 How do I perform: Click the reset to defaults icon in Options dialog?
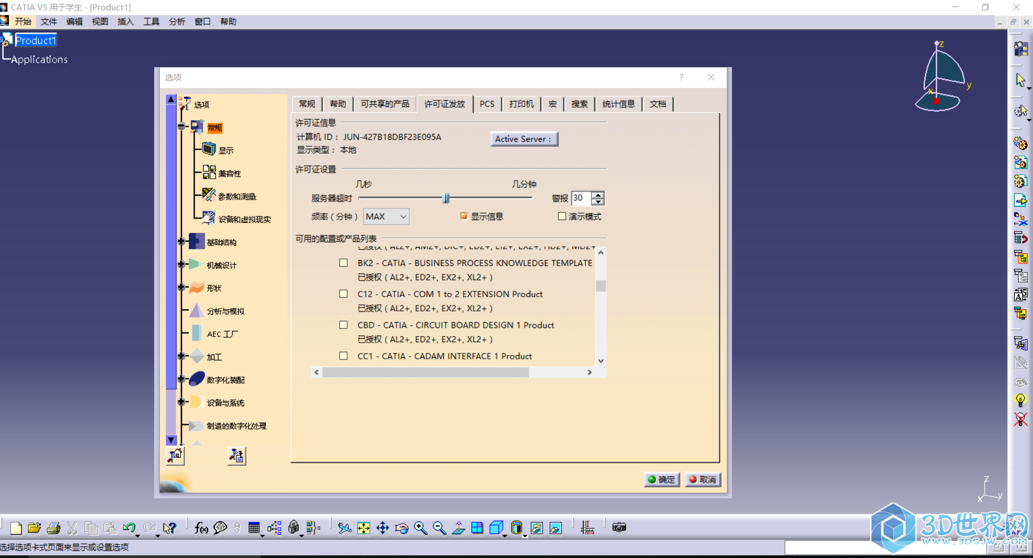[x=175, y=456]
